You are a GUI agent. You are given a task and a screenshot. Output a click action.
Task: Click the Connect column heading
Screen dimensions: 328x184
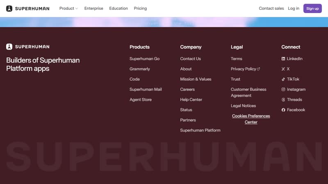[x=291, y=47]
